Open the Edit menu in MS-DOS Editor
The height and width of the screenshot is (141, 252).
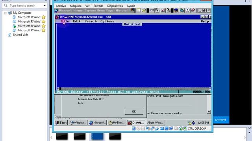pos(77,21)
